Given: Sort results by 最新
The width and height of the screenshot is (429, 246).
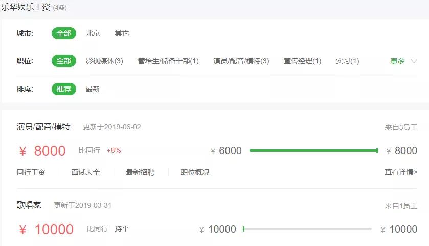Looking at the screenshot, I should click(x=93, y=89).
